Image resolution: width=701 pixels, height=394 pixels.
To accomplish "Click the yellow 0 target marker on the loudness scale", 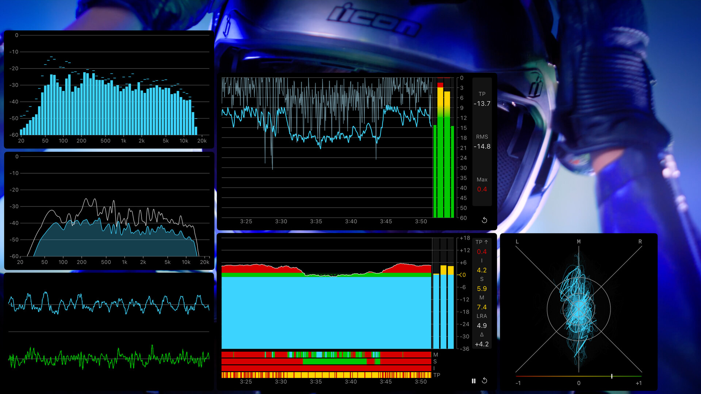I will (x=462, y=275).
